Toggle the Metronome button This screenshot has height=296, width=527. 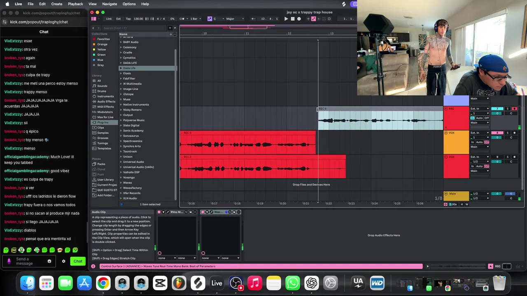[182, 19]
